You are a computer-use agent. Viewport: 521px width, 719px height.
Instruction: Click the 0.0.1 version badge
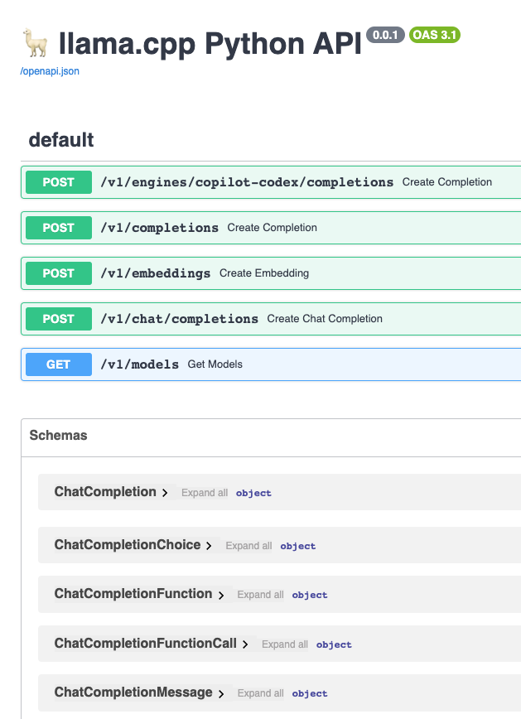pyautogui.click(x=384, y=35)
